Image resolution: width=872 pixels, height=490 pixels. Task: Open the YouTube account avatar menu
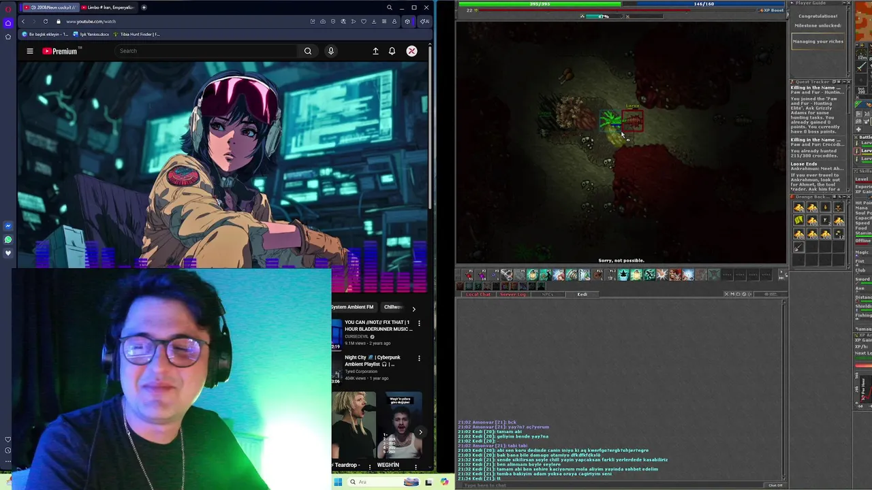pyautogui.click(x=411, y=51)
